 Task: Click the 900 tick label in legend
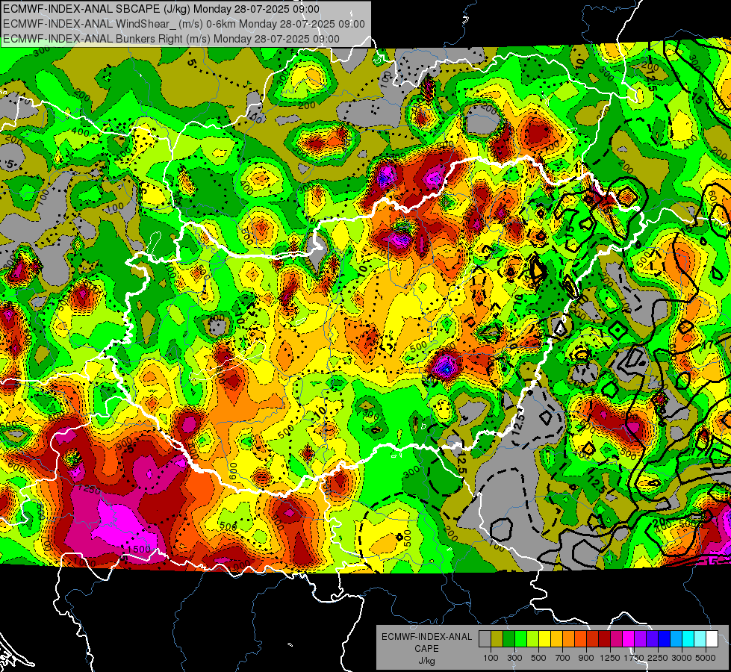pos(586,658)
